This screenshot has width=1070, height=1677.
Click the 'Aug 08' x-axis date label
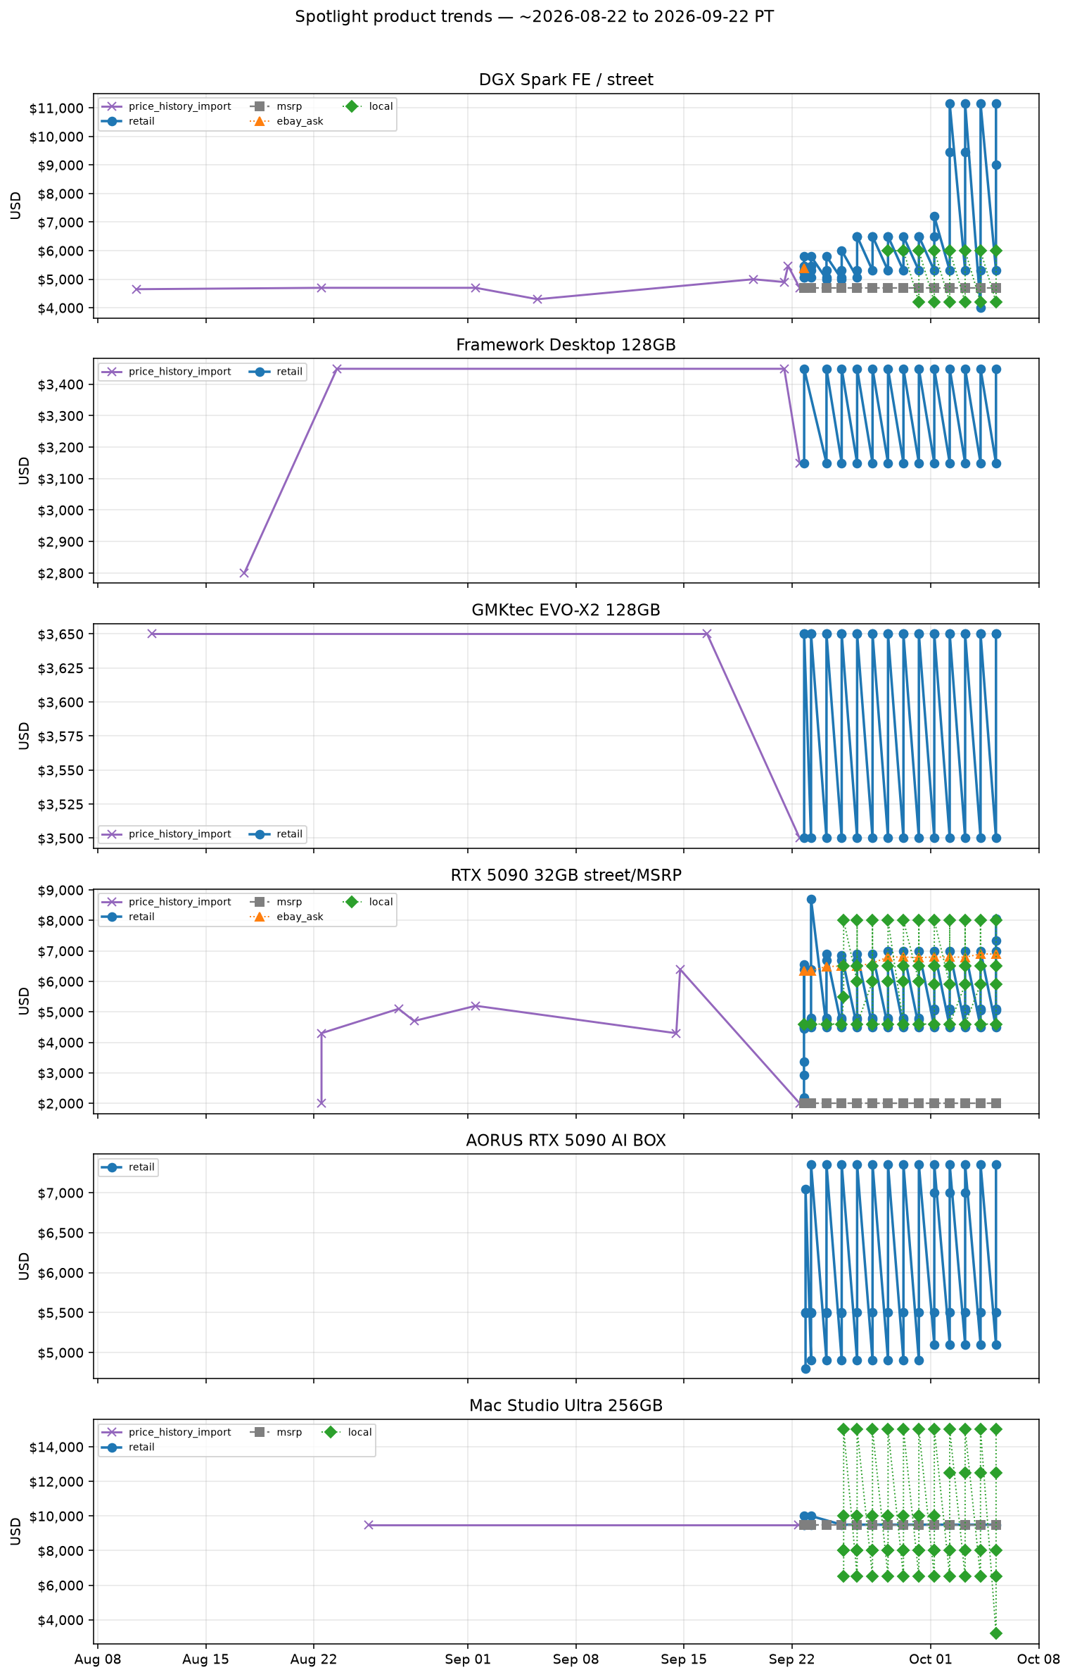(97, 1660)
